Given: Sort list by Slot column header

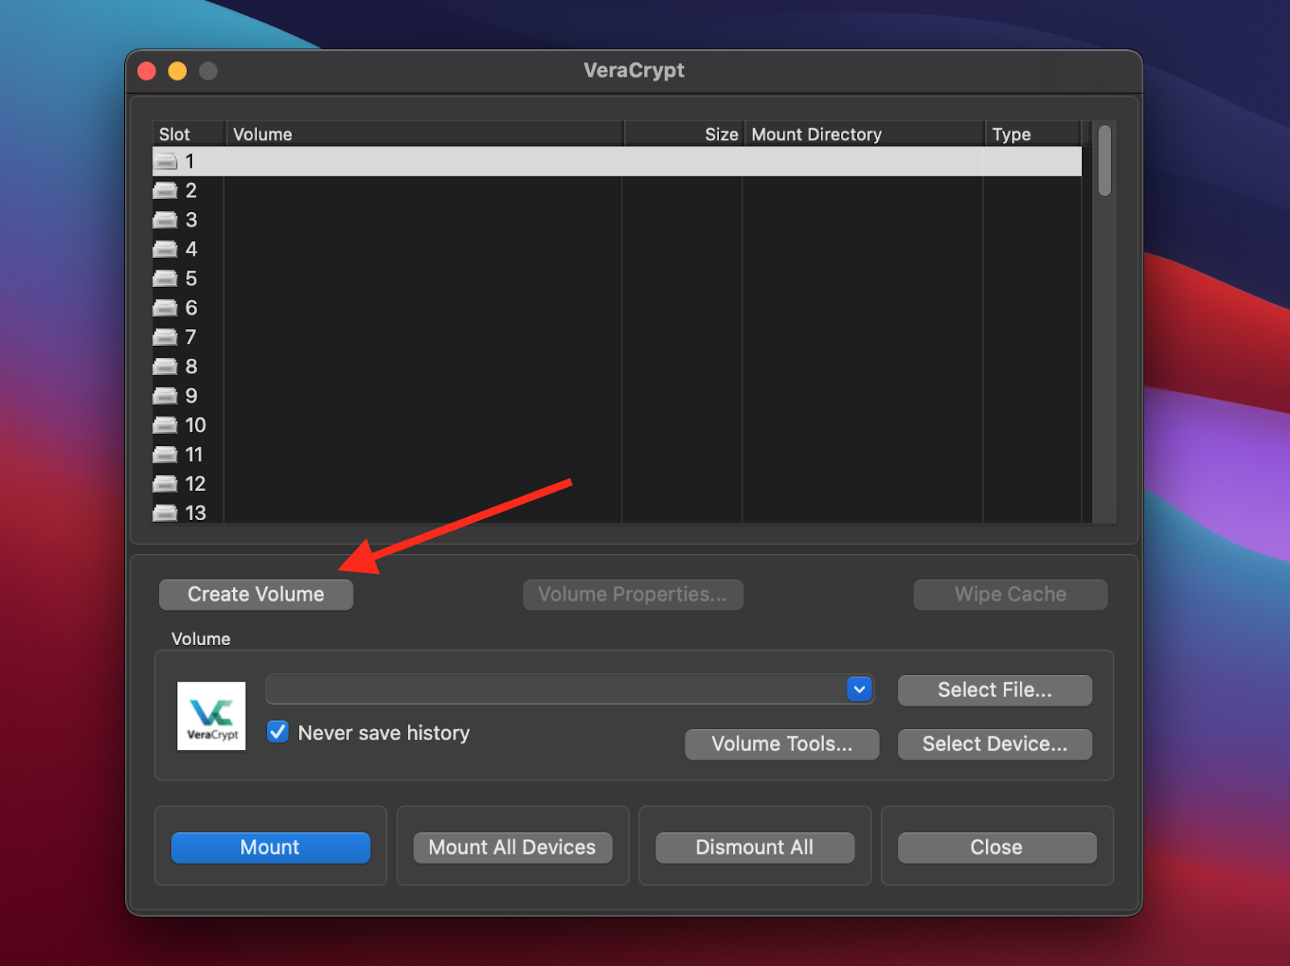Looking at the screenshot, I should (x=189, y=134).
